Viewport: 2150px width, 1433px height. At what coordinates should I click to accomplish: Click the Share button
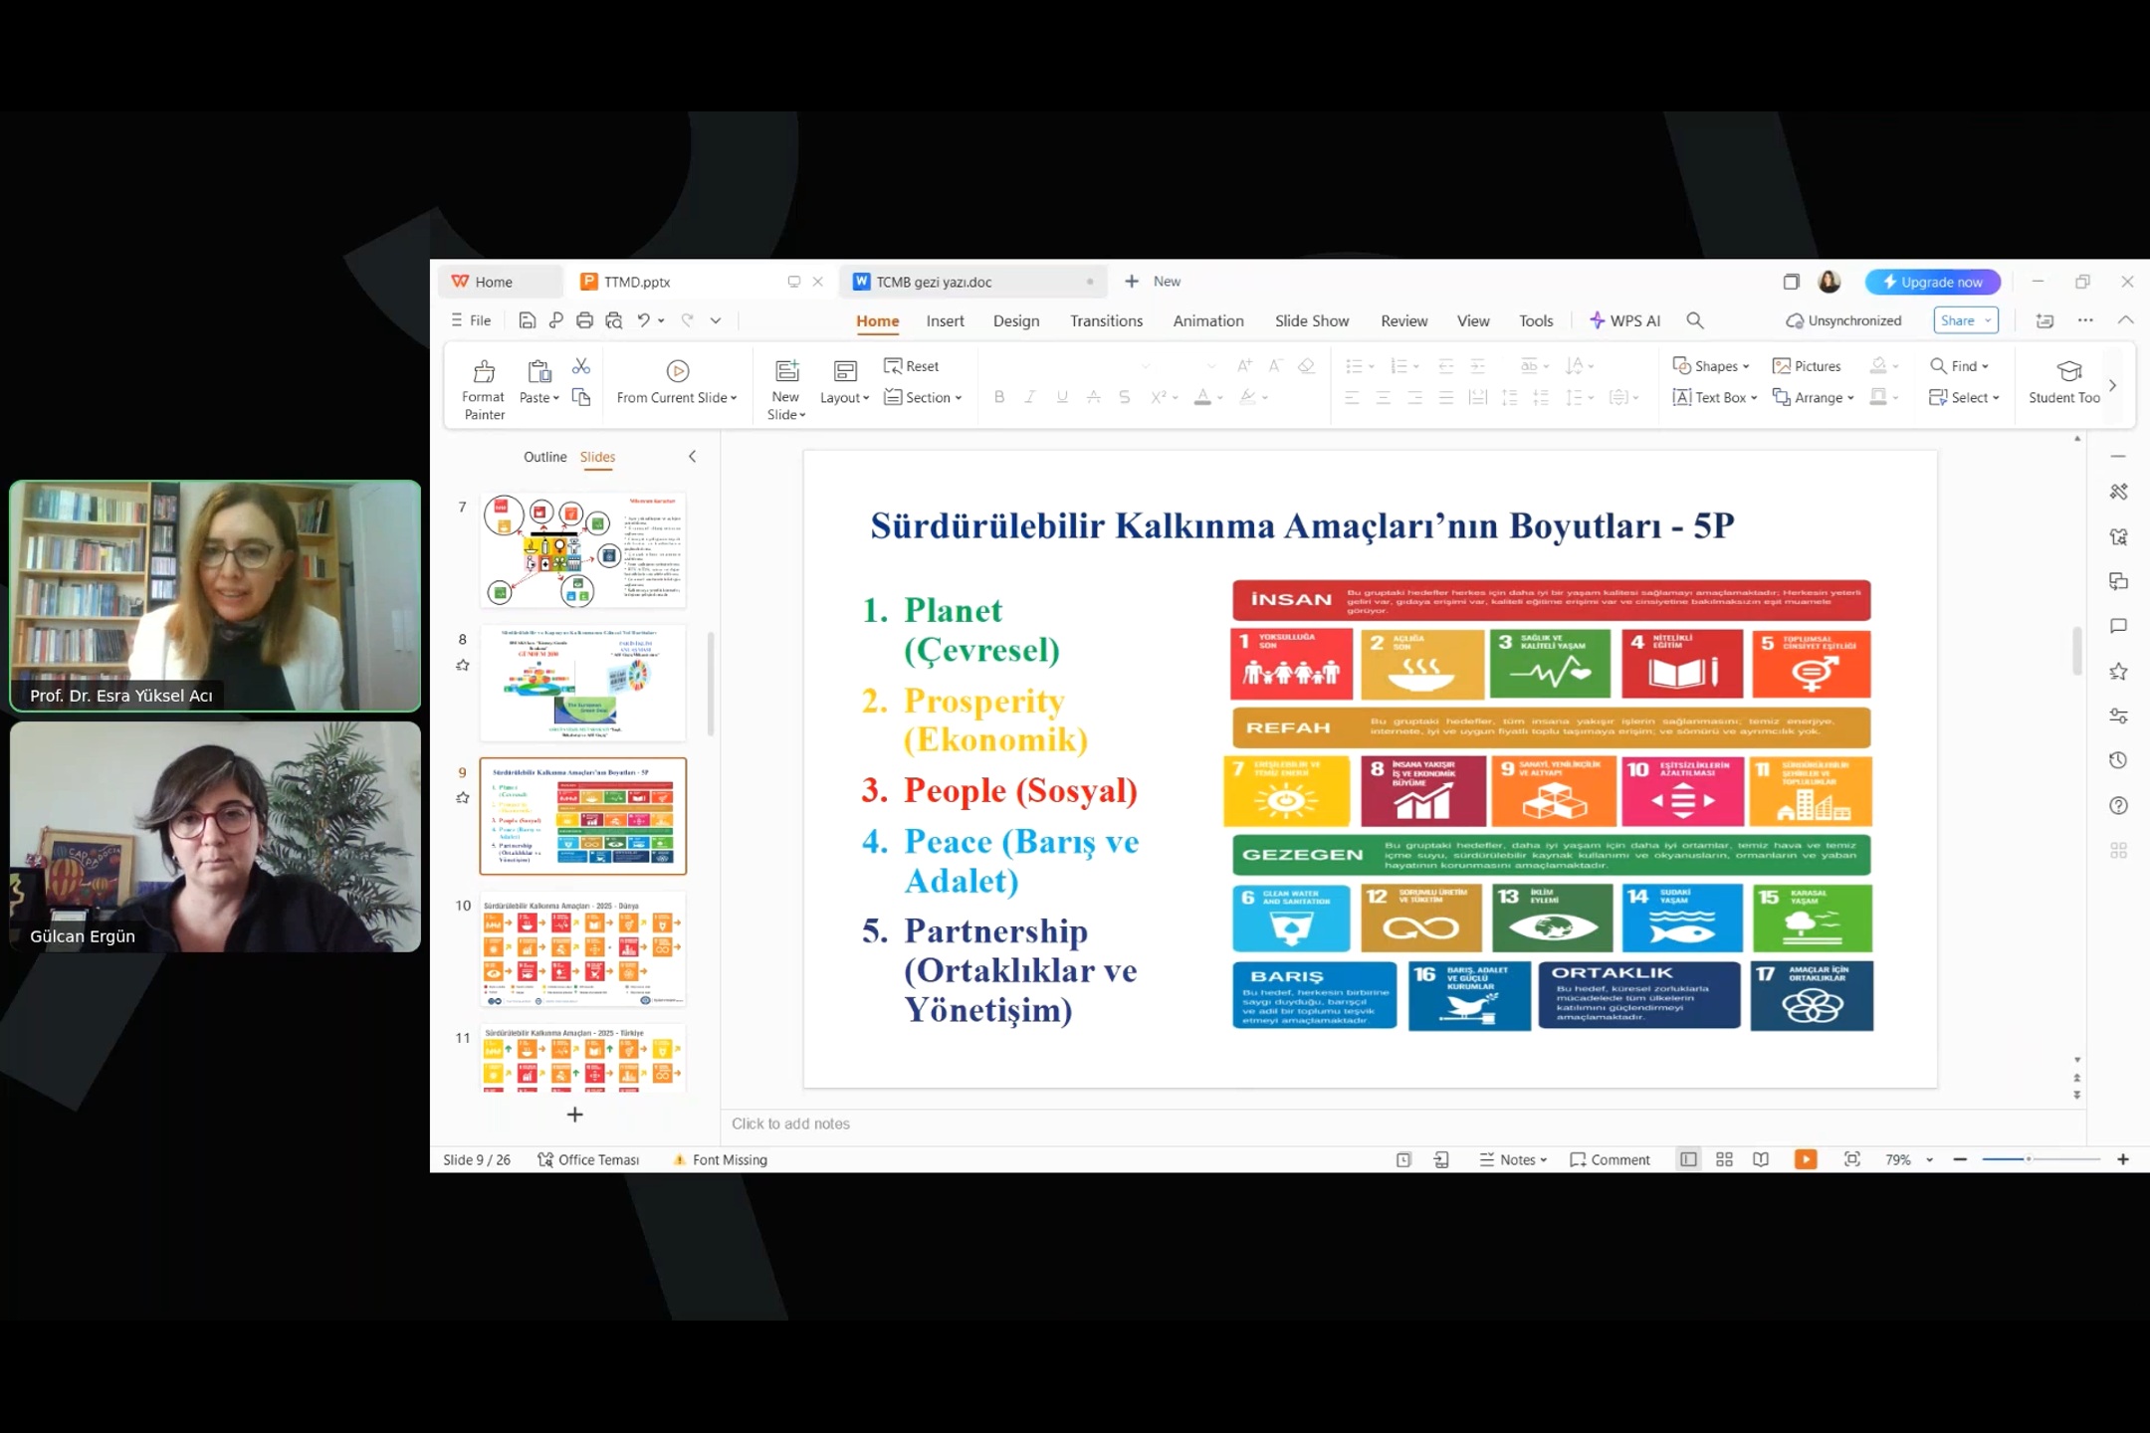(x=1958, y=320)
